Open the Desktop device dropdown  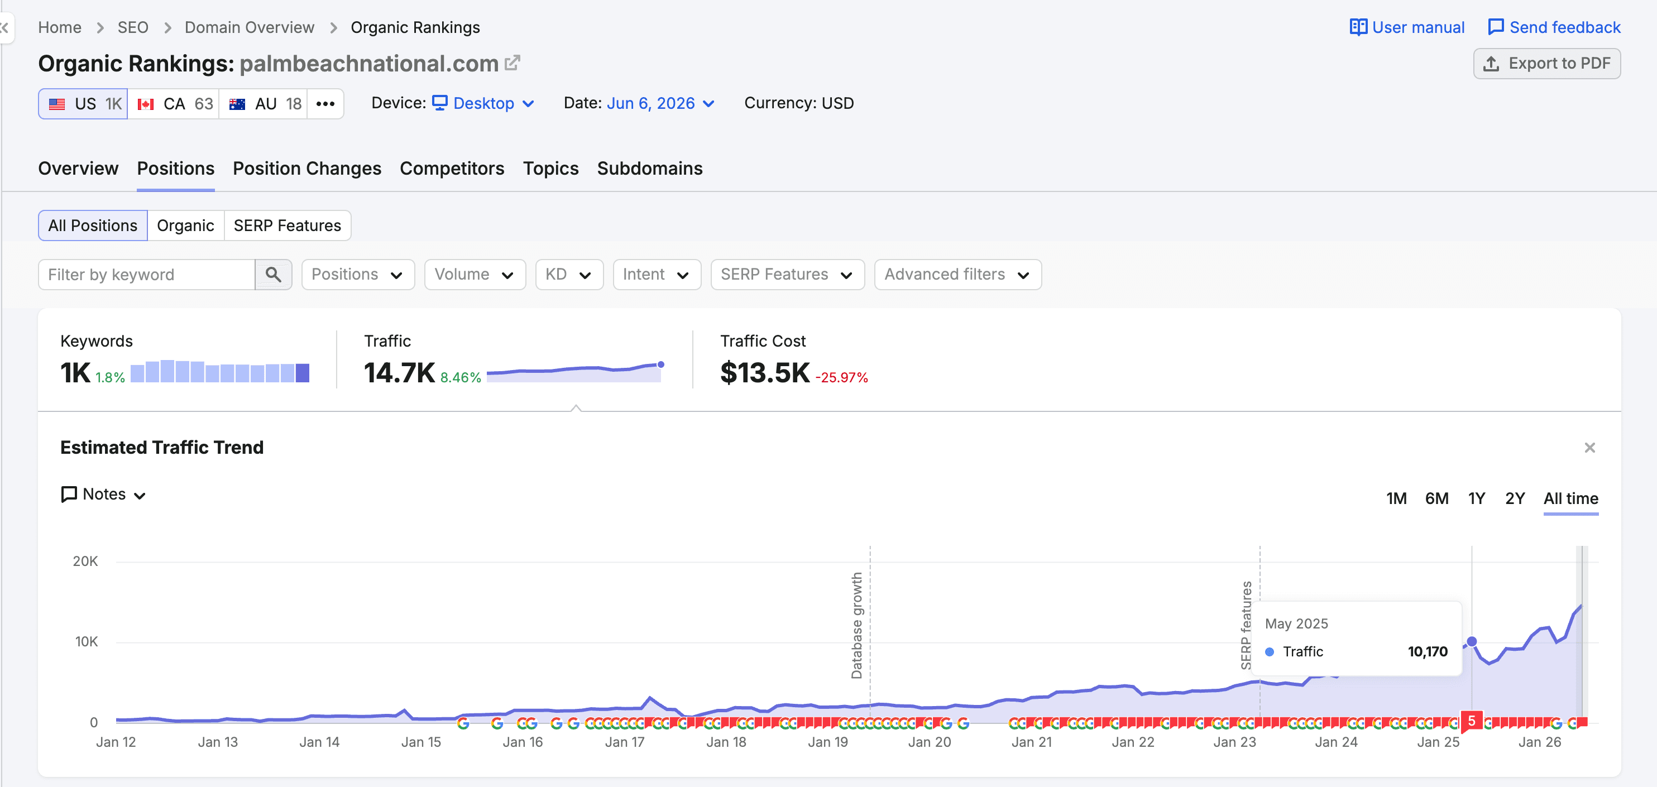483,103
